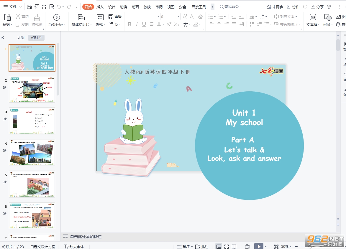Screen dimensions: 346x249
Task: Click the Text Box (文本框) icon
Action: pyautogui.click(x=313, y=17)
